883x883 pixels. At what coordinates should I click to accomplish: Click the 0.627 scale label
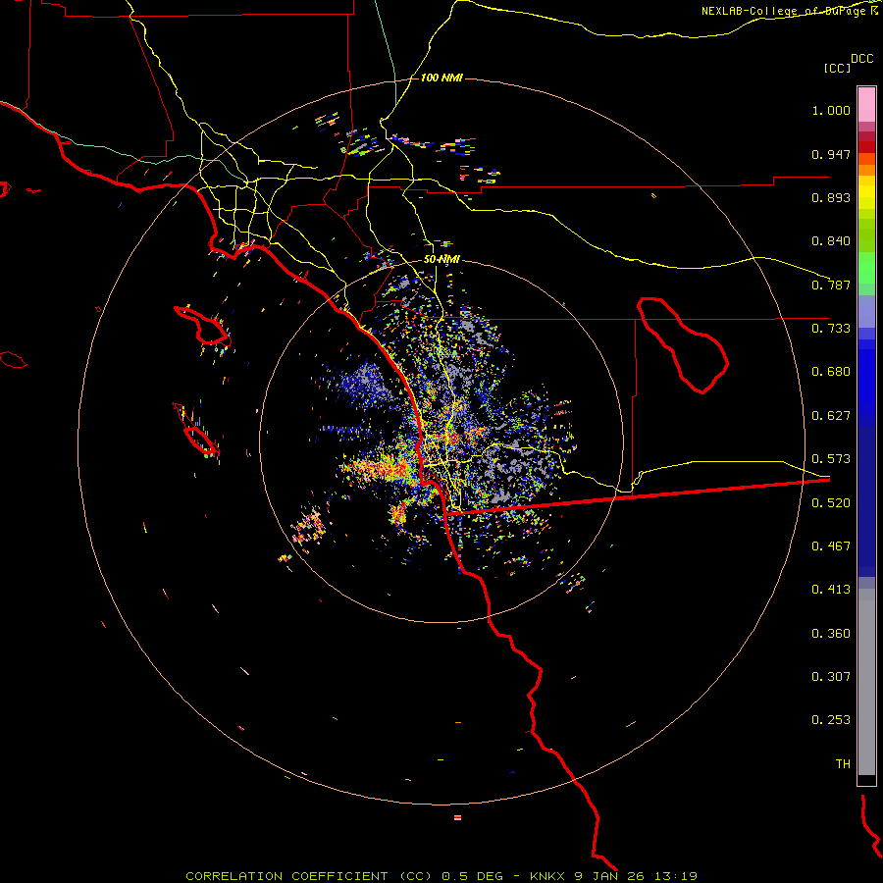point(831,416)
